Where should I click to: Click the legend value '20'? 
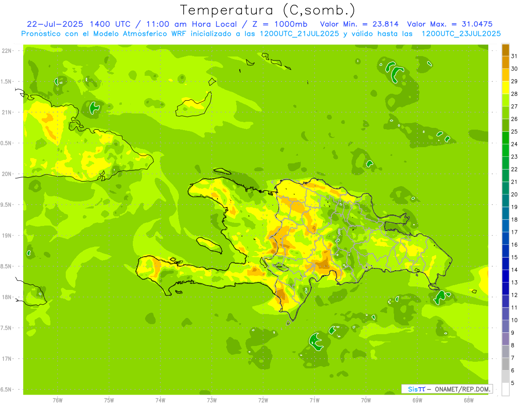pos(515,194)
